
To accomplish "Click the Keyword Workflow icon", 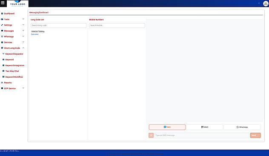I will pos(3,77).
